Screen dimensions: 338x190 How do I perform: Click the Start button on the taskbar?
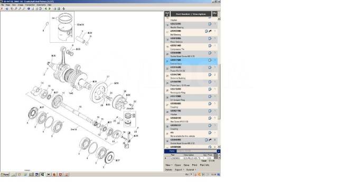click(x=5, y=175)
